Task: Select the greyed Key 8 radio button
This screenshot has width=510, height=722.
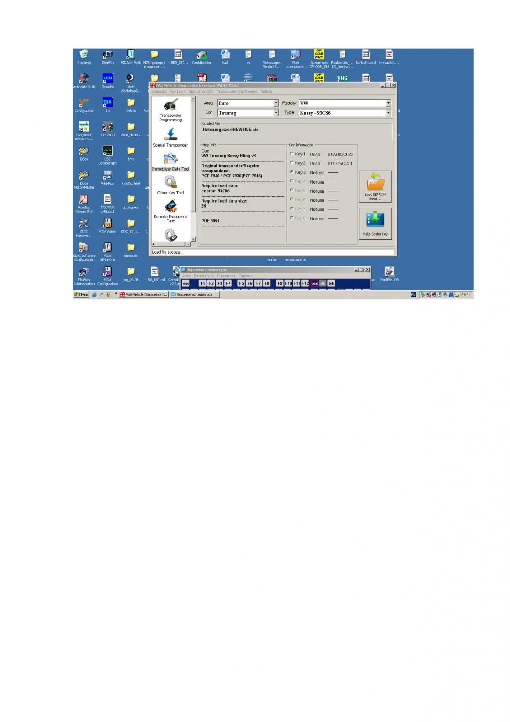Action: [292, 218]
